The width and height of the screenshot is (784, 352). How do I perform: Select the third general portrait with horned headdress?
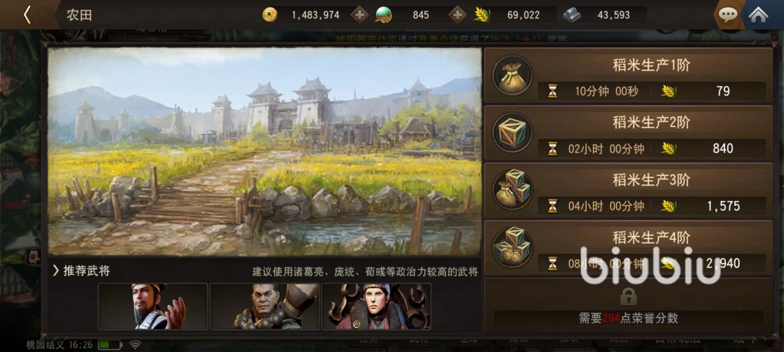376,306
